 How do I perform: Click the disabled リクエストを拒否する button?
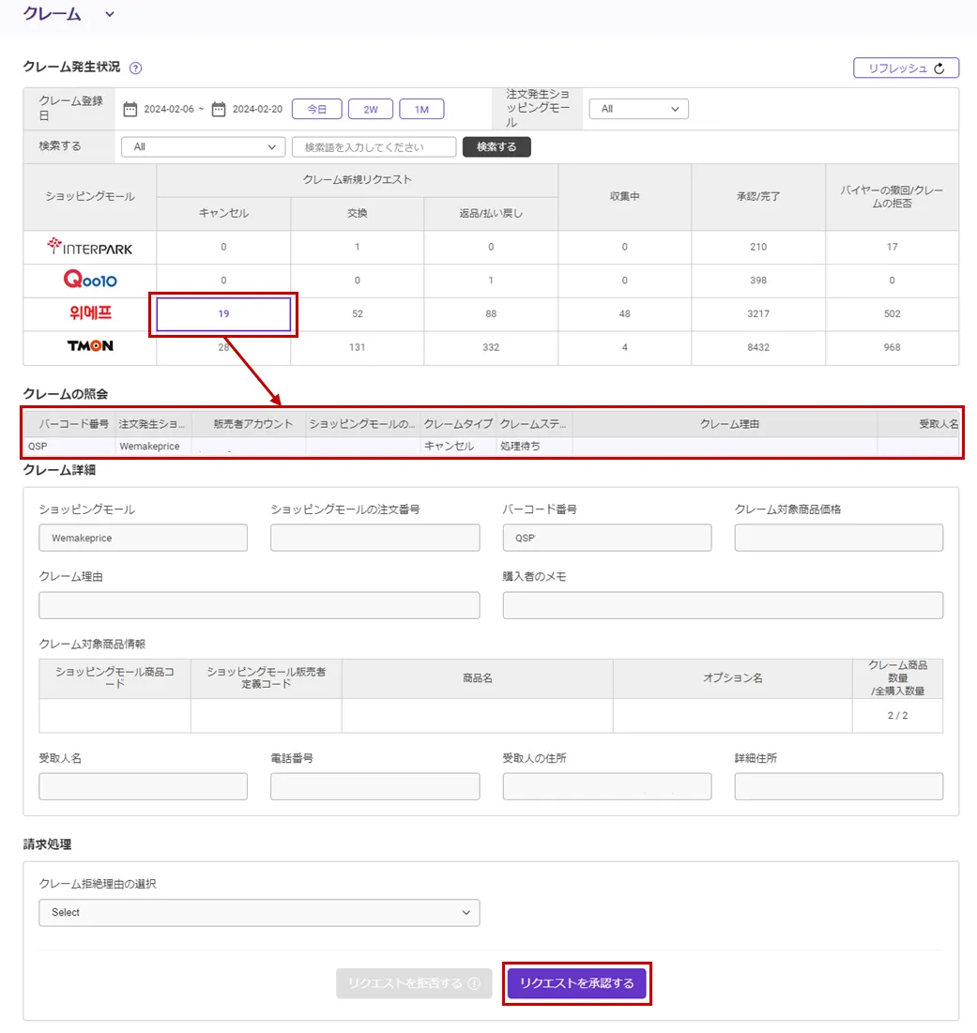(x=414, y=983)
